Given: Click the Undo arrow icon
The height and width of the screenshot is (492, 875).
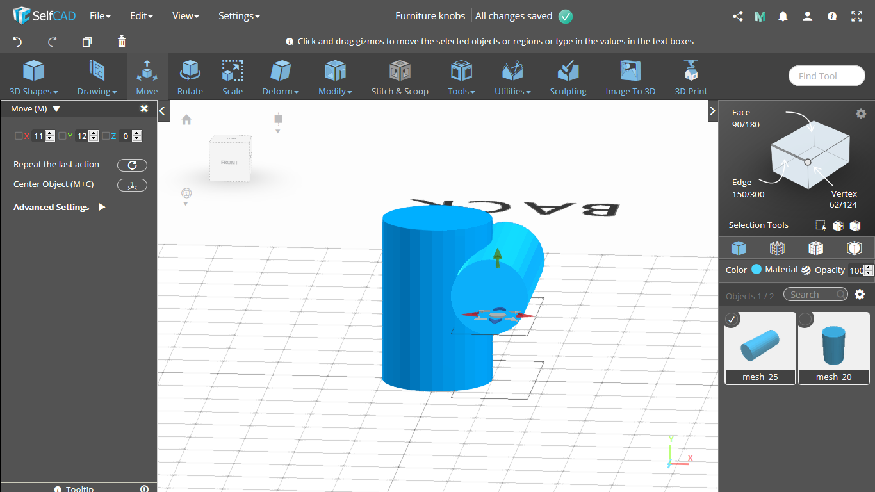Looking at the screenshot, I should pyautogui.click(x=17, y=42).
